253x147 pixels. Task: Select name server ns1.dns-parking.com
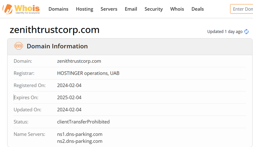coord(80,134)
